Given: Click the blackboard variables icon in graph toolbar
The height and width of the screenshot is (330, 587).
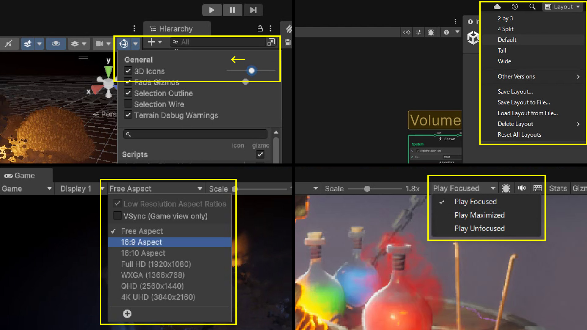Looking at the screenshot, I should 407,32.
